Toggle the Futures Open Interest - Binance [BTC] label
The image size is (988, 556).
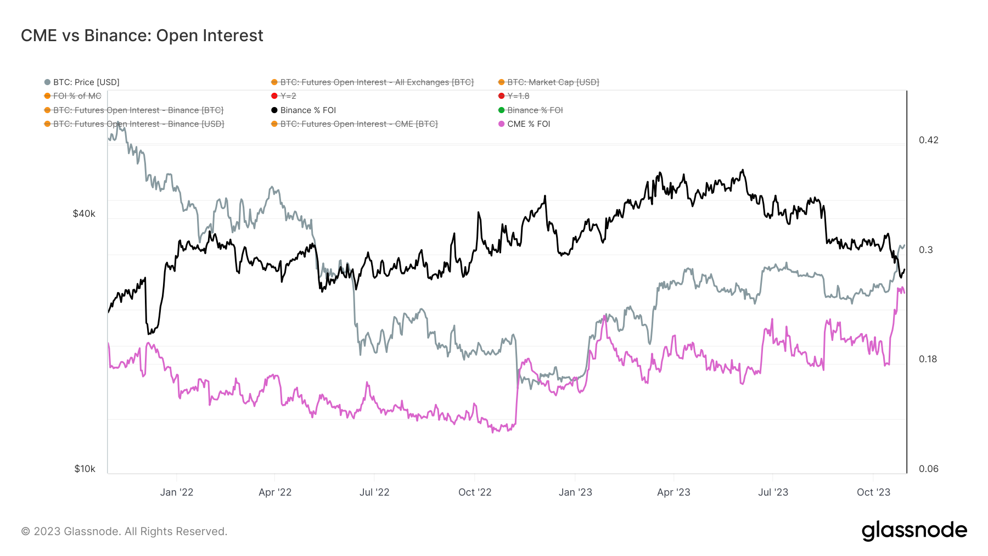[138, 110]
